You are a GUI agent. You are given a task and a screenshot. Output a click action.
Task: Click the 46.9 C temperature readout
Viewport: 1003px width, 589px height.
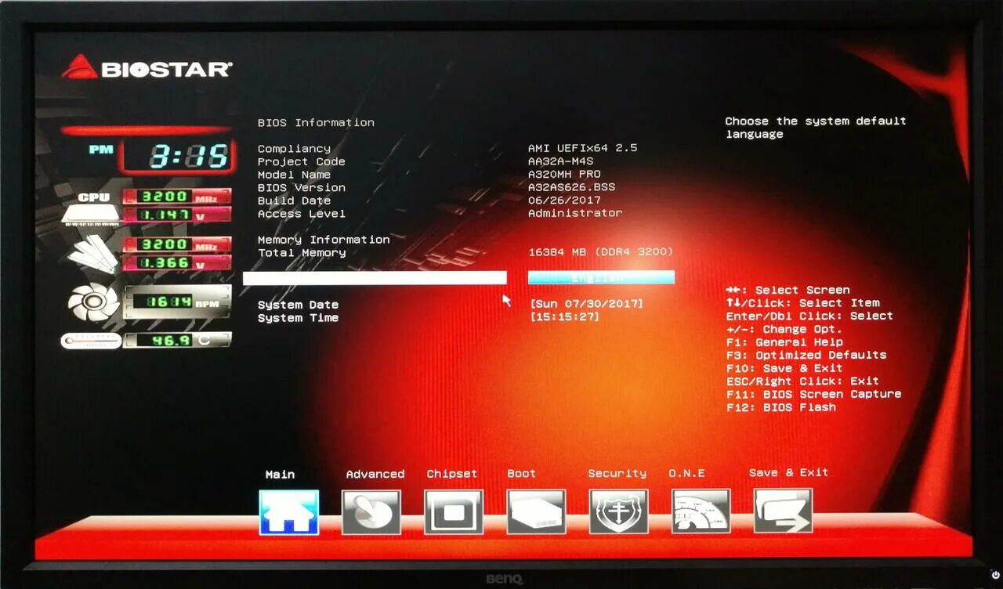[177, 340]
